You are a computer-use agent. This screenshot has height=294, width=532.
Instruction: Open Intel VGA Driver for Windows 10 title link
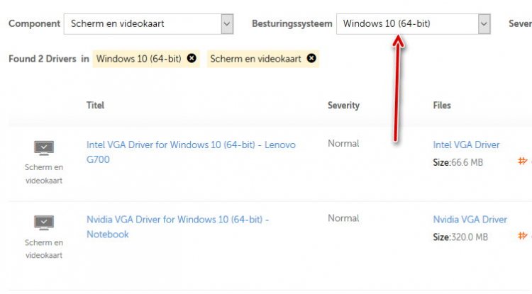pos(191,152)
